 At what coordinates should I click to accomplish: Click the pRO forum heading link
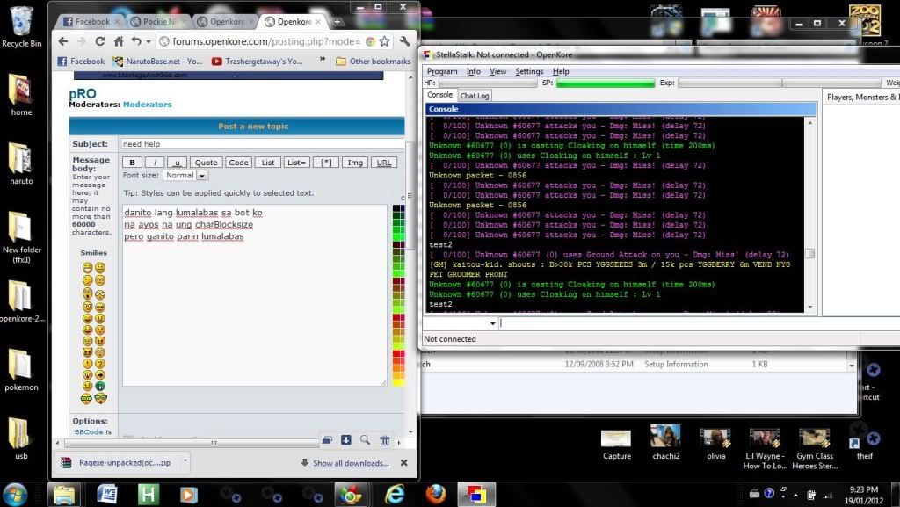point(82,93)
